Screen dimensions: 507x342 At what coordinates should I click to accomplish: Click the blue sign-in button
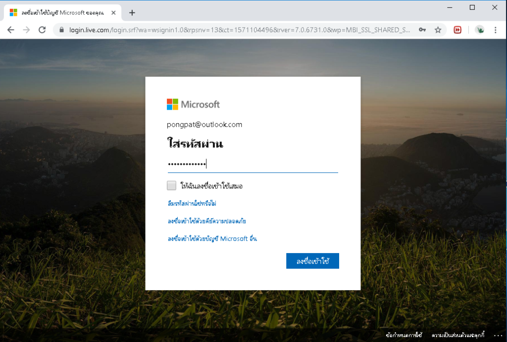[x=313, y=261]
